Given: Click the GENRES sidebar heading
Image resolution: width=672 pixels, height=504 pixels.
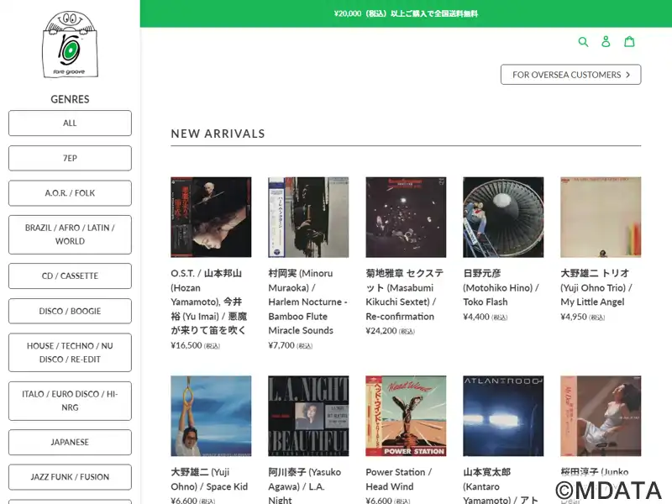Looking at the screenshot, I should (70, 99).
